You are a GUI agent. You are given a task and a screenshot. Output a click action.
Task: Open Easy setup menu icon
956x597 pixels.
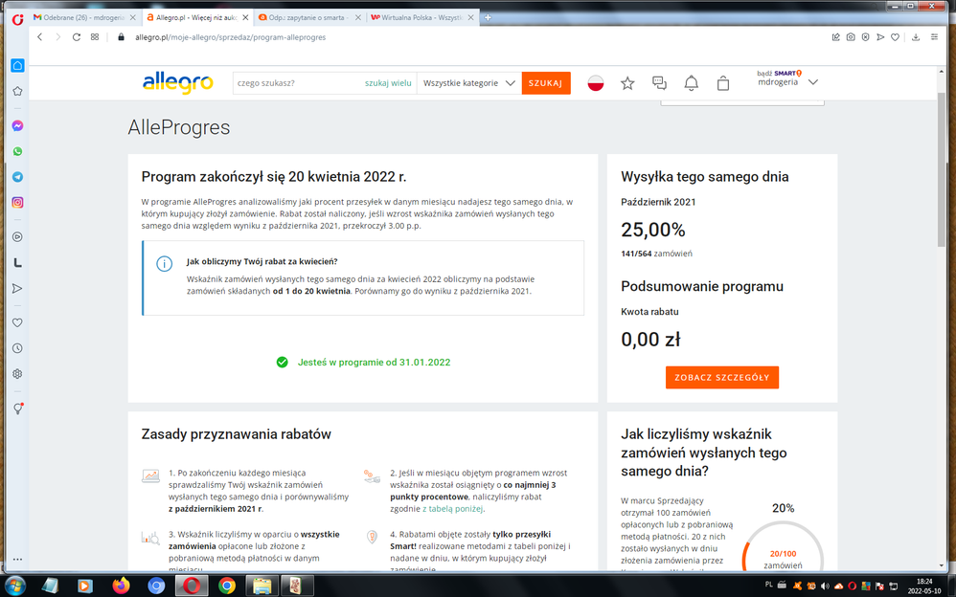tap(934, 37)
